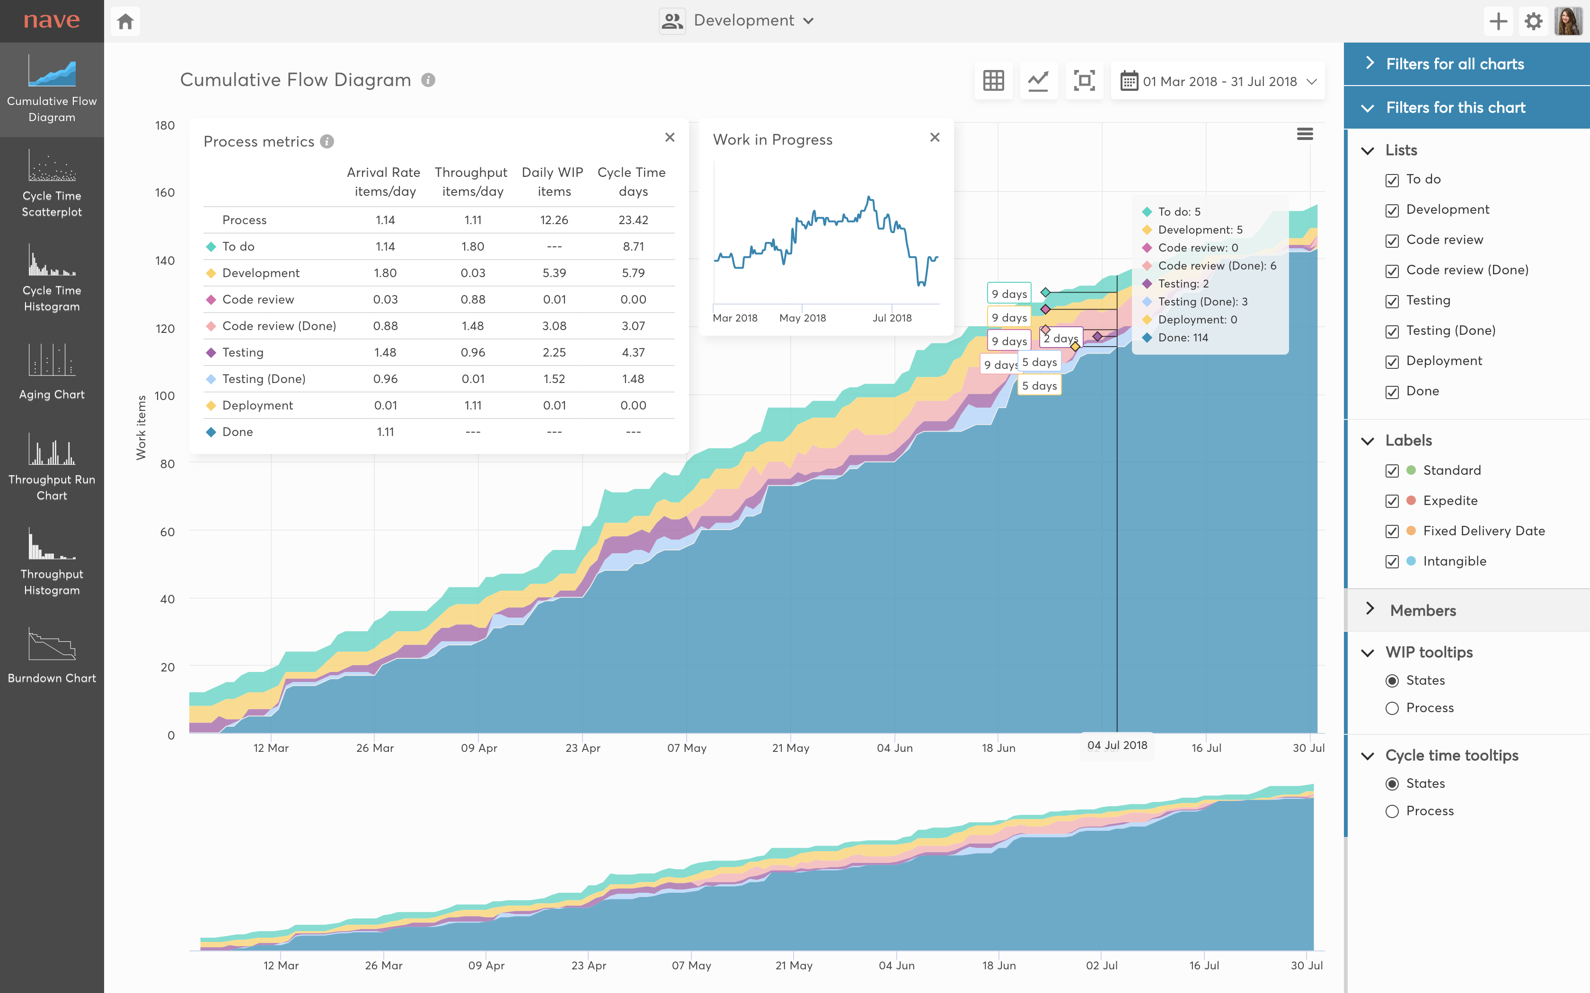
Task: Click the fullscreen focus icon
Action: [x=1084, y=81]
